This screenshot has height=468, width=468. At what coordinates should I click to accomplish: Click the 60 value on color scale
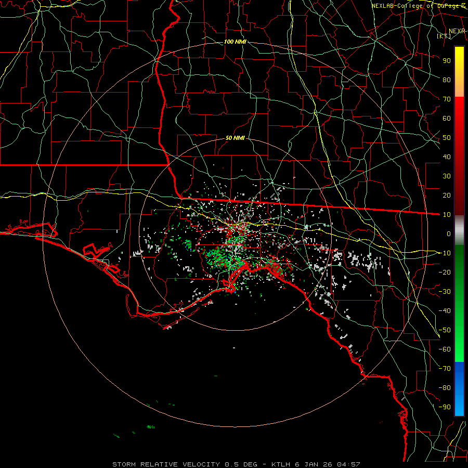pyautogui.click(x=447, y=118)
